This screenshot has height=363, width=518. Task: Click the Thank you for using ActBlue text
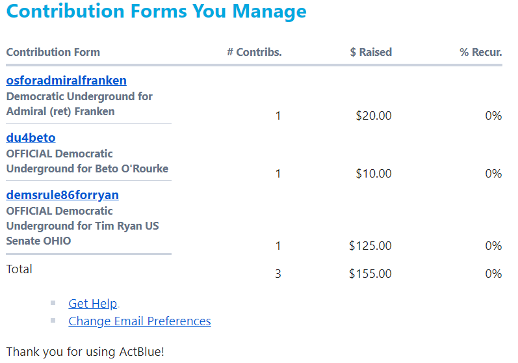85,352
